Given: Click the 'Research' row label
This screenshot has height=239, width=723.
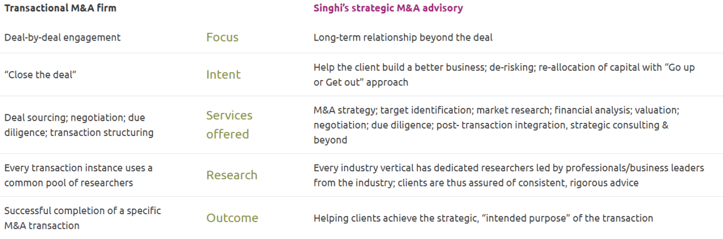Looking at the screenshot, I should coord(232,175).
